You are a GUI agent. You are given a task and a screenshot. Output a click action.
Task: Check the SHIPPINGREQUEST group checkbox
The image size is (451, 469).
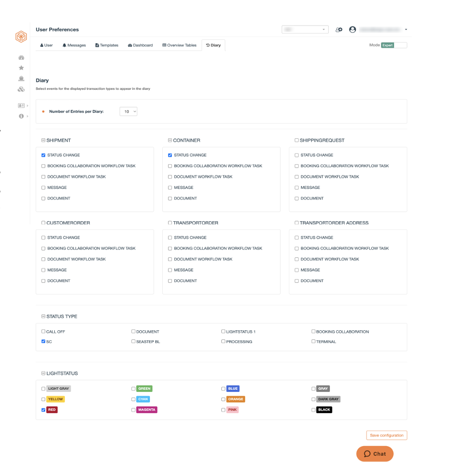(297, 140)
